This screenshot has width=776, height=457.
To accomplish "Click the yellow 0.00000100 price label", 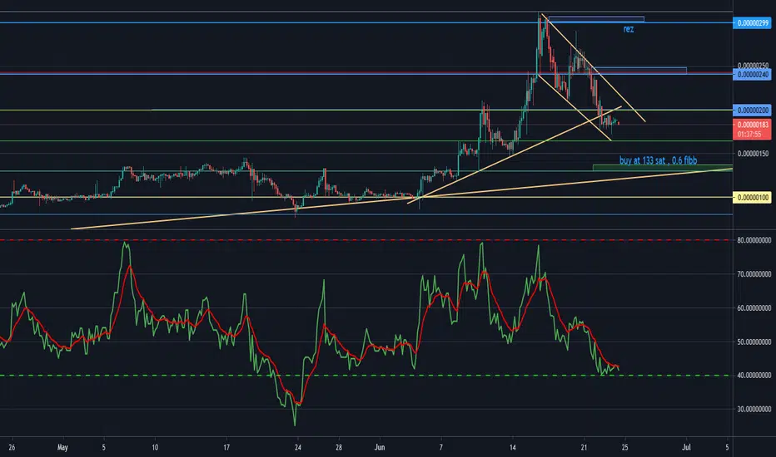I will pos(752,198).
